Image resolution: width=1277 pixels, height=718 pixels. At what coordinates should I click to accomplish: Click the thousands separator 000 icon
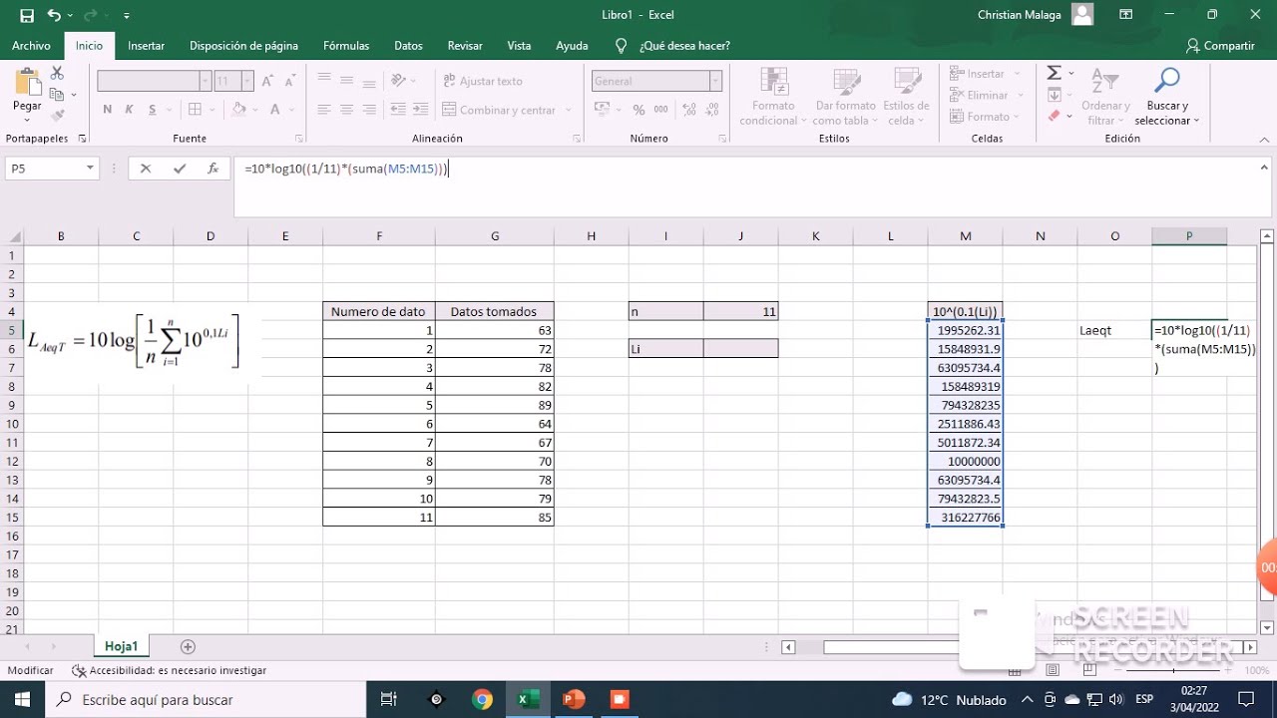click(x=660, y=110)
